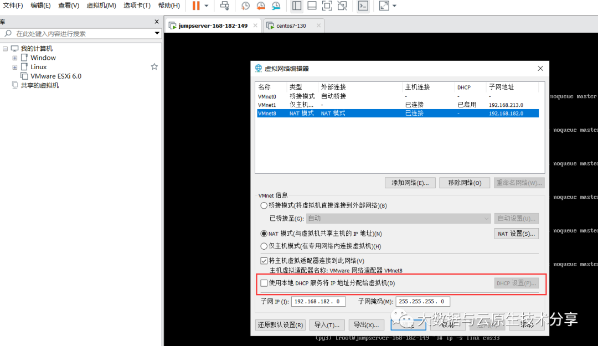
Task: Open the power options dropdown beside pause
Action: pyautogui.click(x=207, y=6)
